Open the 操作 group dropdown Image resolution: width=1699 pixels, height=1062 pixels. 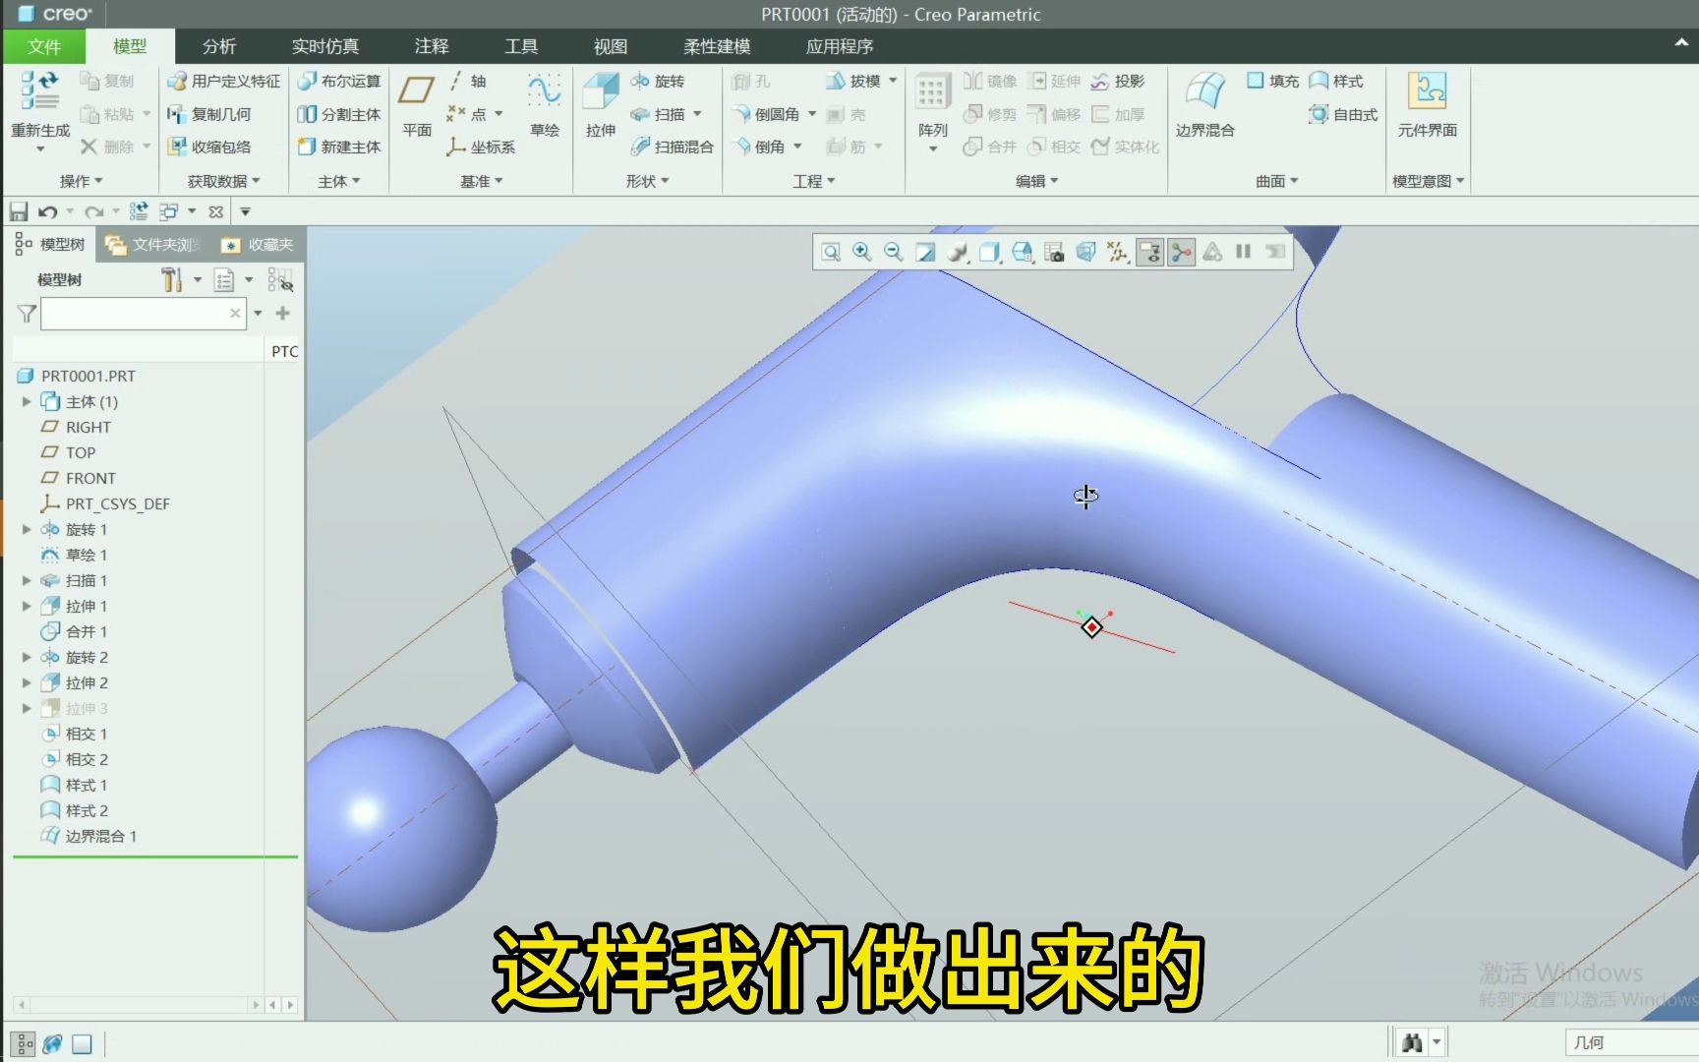pos(81,181)
